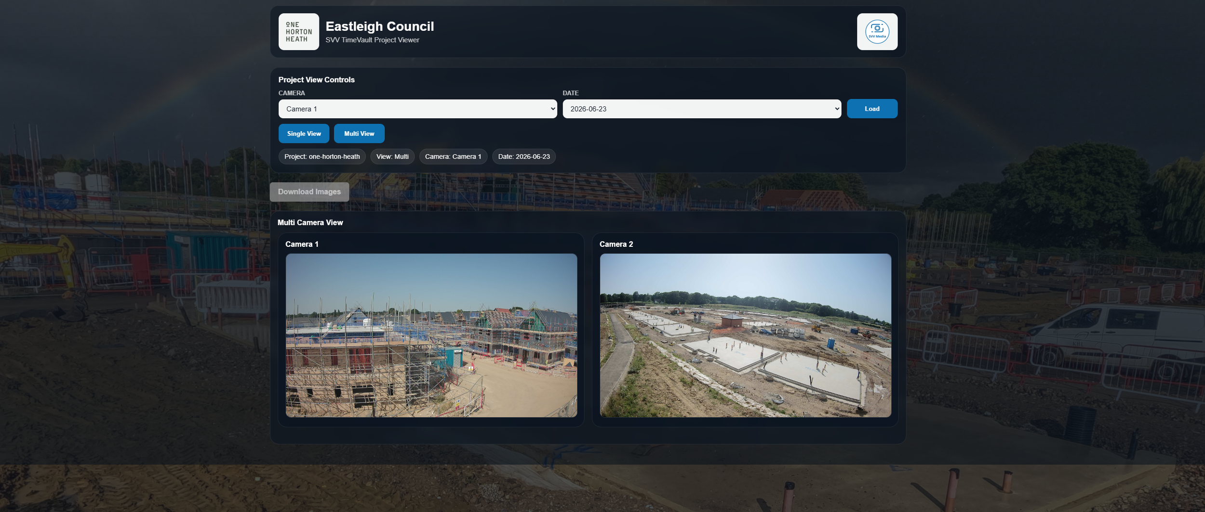
Task: Switch to Multi View
Action: click(359, 133)
